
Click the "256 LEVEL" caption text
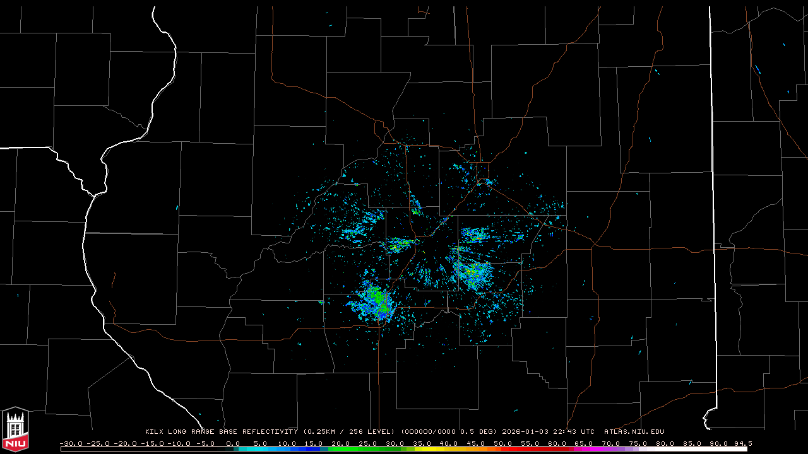pos(371,432)
